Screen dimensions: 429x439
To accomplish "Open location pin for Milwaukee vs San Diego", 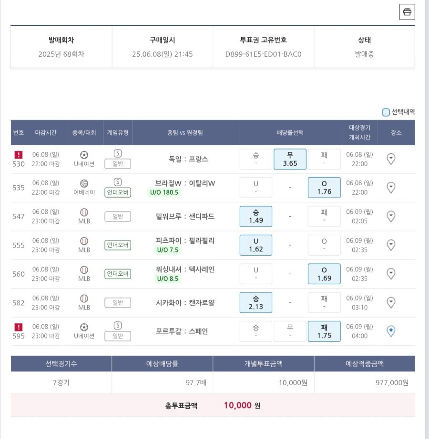I will click(391, 217).
